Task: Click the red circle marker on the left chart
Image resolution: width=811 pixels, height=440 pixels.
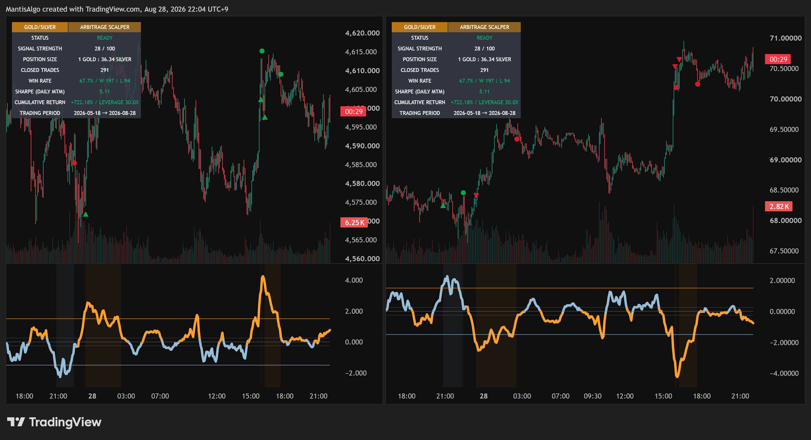Action: click(74, 163)
